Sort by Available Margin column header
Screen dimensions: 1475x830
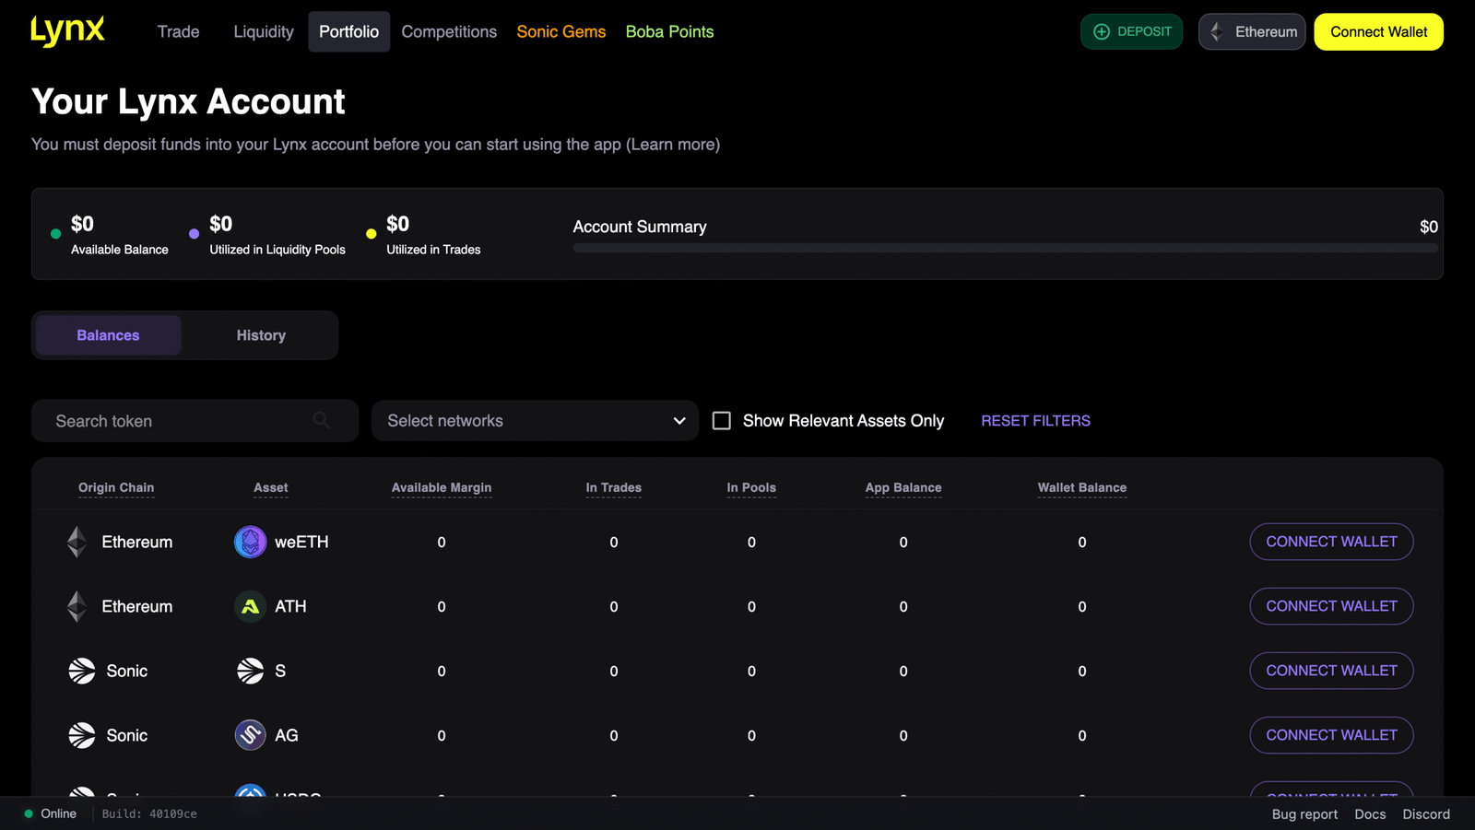(441, 487)
